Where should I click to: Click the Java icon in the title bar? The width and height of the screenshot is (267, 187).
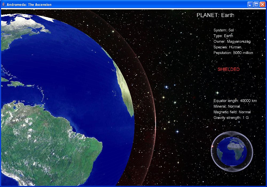click(x=3, y=5)
